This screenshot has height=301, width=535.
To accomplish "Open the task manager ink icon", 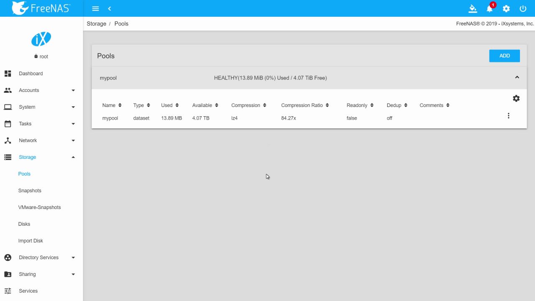I will (x=473, y=8).
